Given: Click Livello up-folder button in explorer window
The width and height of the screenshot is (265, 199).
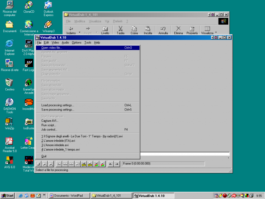Looking at the screenshot, I should click(x=105, y=31).
